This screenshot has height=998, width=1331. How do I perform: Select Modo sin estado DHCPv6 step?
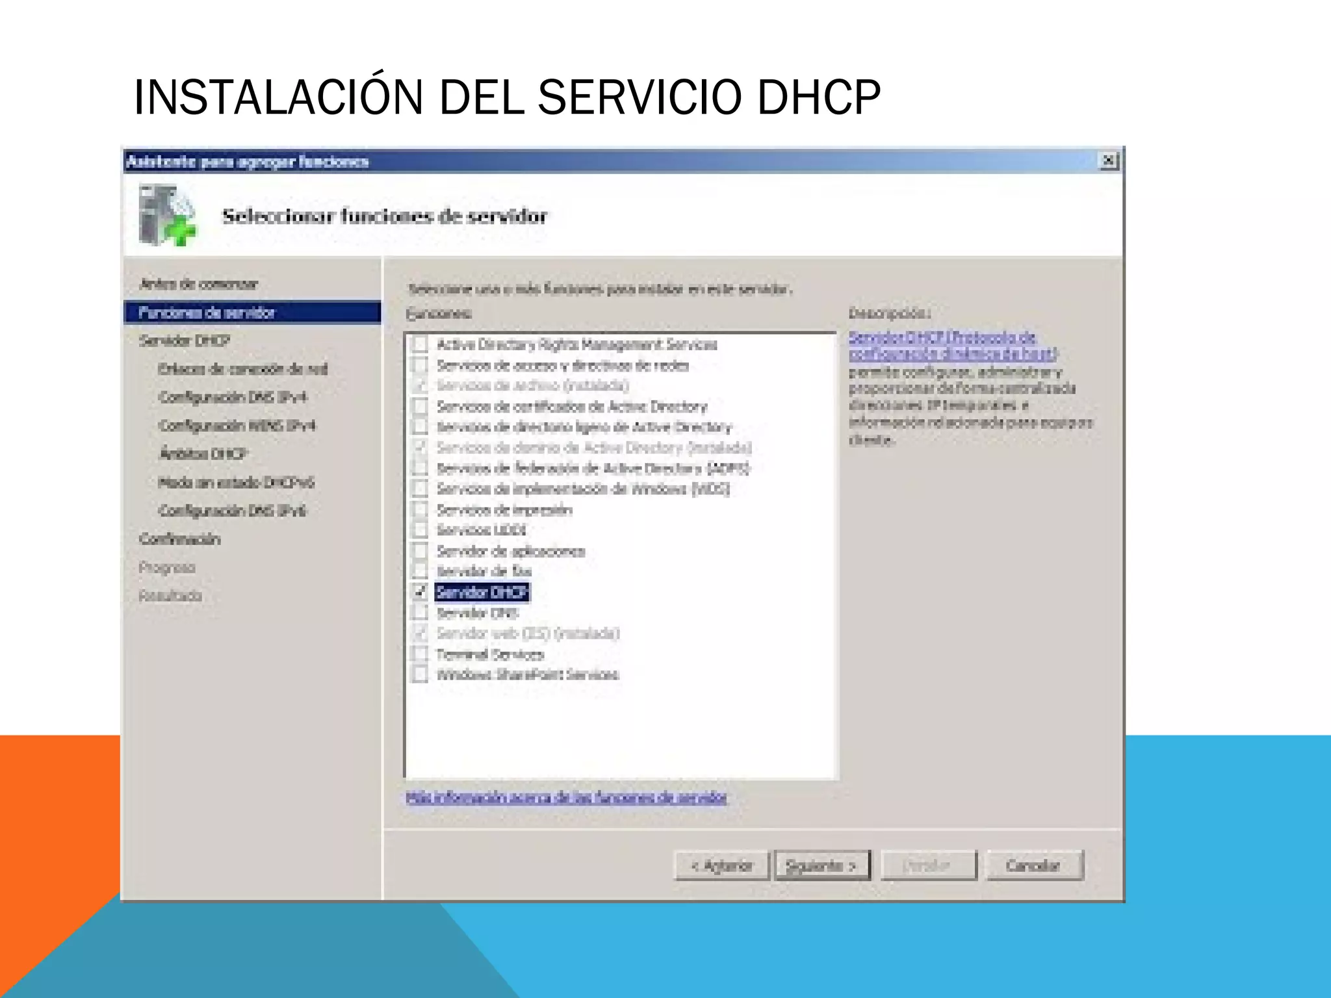click(237, 482)
